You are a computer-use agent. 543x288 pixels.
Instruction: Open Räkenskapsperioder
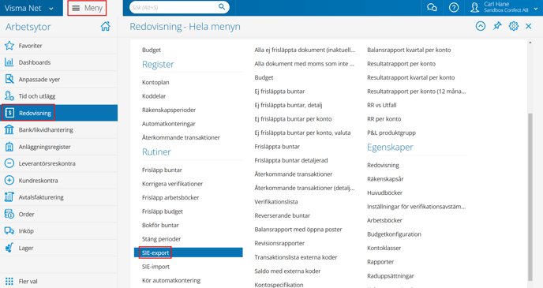pos(169,110)
